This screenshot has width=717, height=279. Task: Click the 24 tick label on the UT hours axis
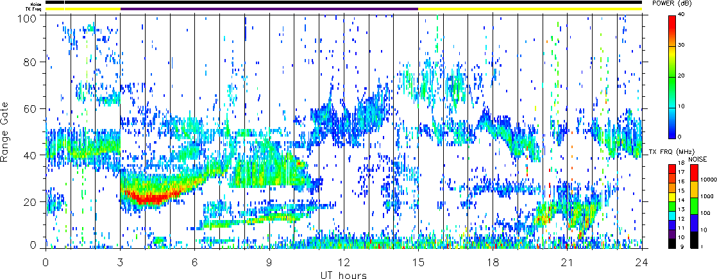[x=642, y=264]
